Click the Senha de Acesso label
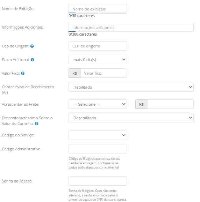This screenshot has width=200, height=202. (x=17, y=181)
